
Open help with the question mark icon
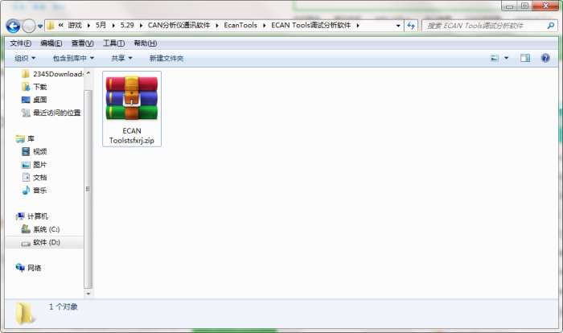click(545, 58)
